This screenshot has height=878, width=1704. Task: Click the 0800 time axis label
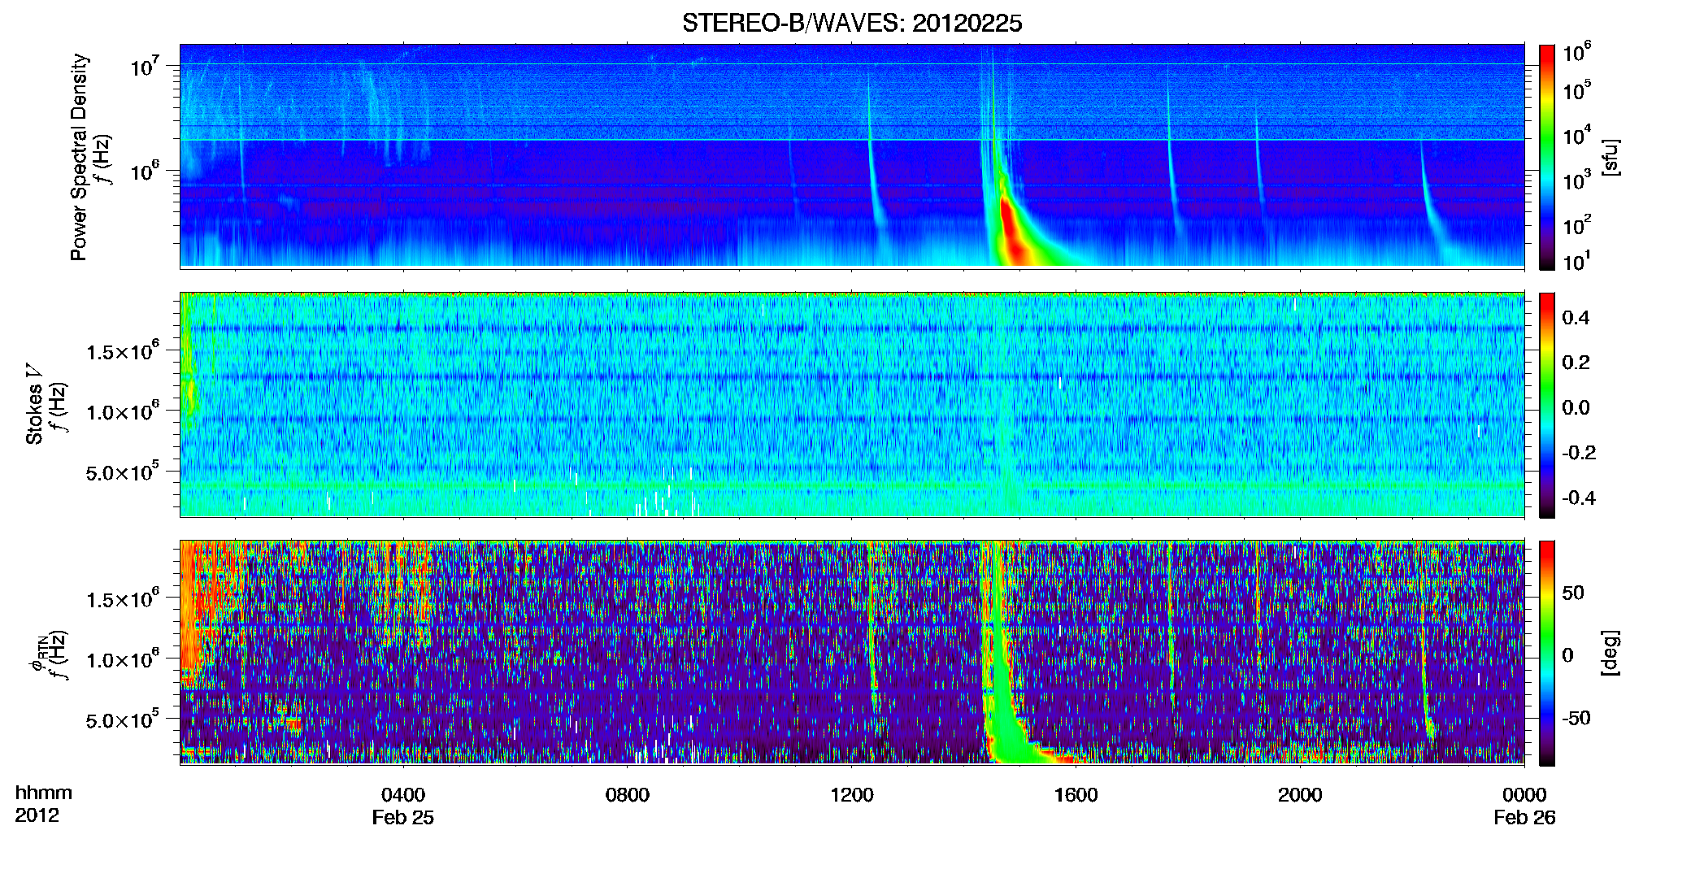click(x=627, y=795)
